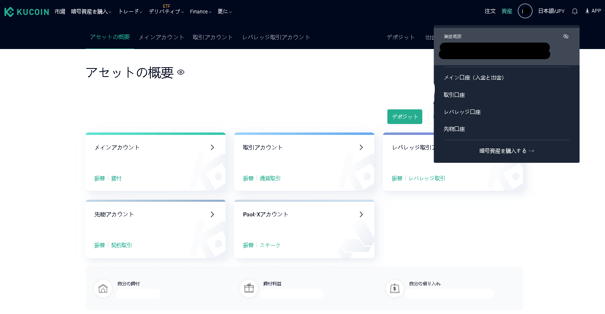Click 振替 in レバレッジ取引 card
Screen dimensions: 605x314
coord(397,178)
